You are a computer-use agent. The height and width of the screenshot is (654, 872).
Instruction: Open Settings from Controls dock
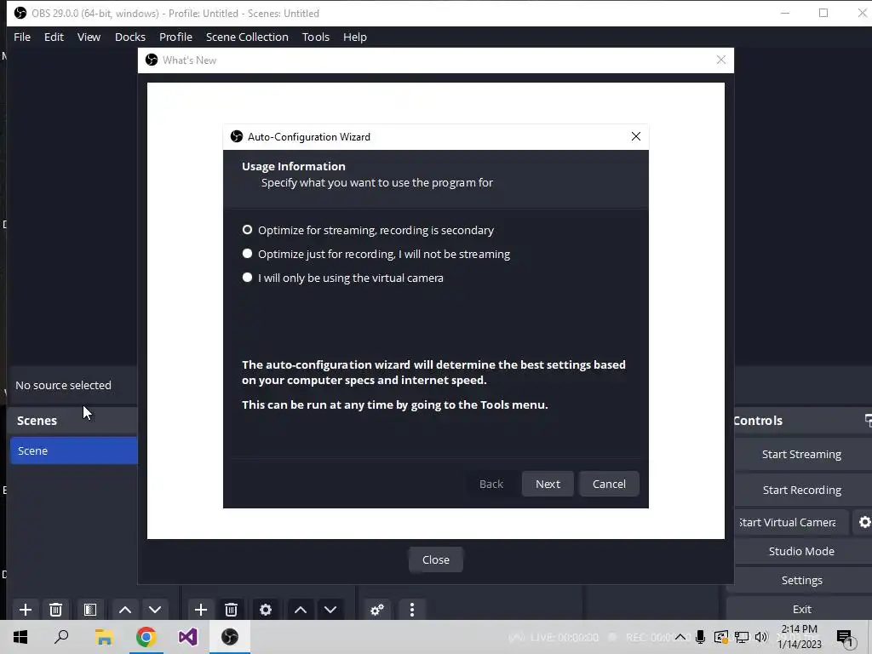(x=801, y=580)
